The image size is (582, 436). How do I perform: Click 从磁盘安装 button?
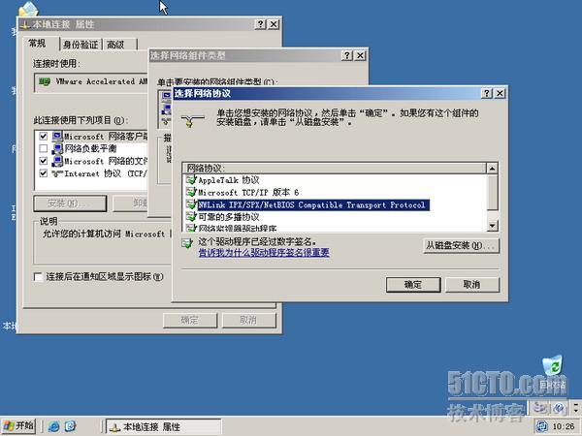(461, 246)
